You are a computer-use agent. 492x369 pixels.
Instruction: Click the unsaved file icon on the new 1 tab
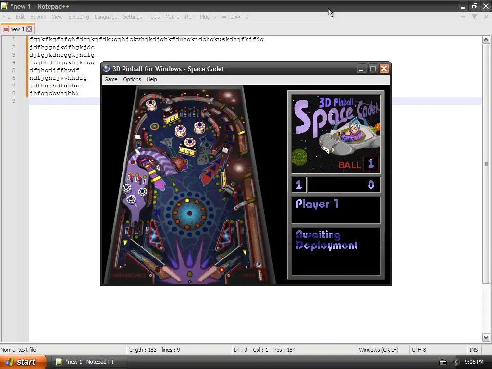coord(6,29)
